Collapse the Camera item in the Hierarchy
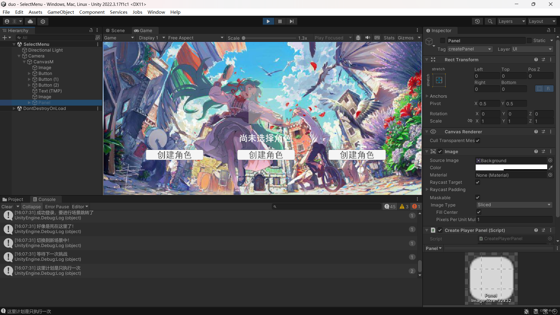The width and height of the screenshot is (560, 315). pos(19,56)
